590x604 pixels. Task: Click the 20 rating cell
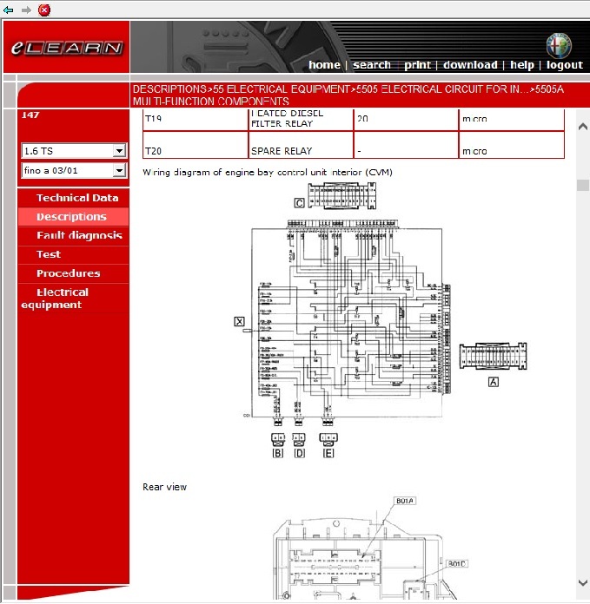[406, 119]
